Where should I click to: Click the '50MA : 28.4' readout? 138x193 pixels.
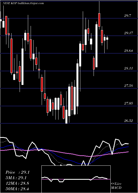pos(17,189)
